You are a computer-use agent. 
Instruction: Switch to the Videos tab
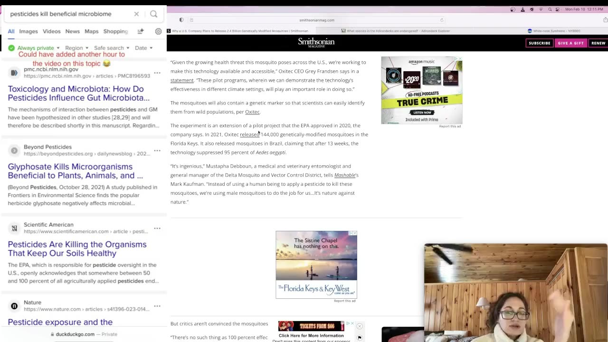[52, 31]
